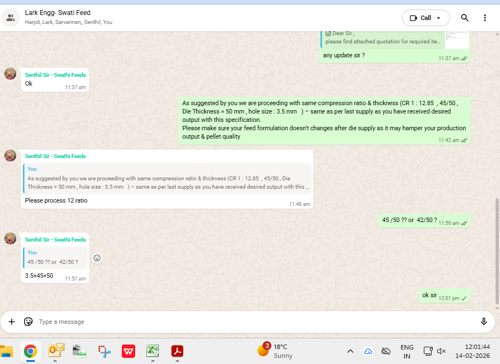Open quoted message in 'Please process 12 ratio' reply
Screen dimensions: 500x364
pyautogui.click(x=167, y=178)
